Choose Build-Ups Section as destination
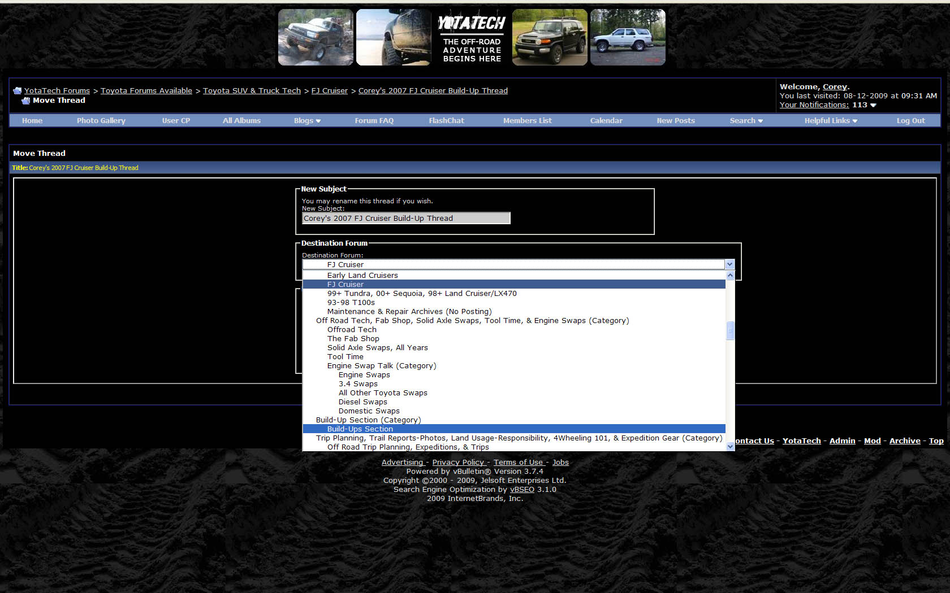Screen dimensions: 950x593 coord(514,429)
